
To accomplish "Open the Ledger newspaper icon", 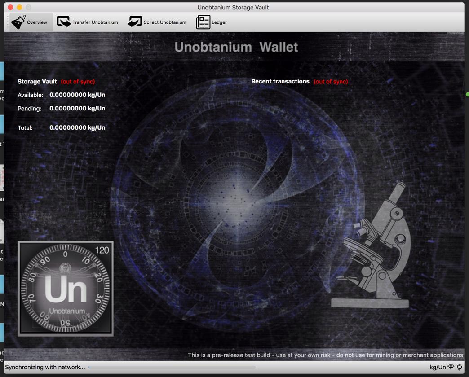I will 203,22.
